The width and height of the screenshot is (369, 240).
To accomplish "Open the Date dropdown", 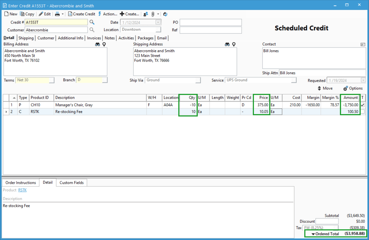I will [x=158, y=22].
